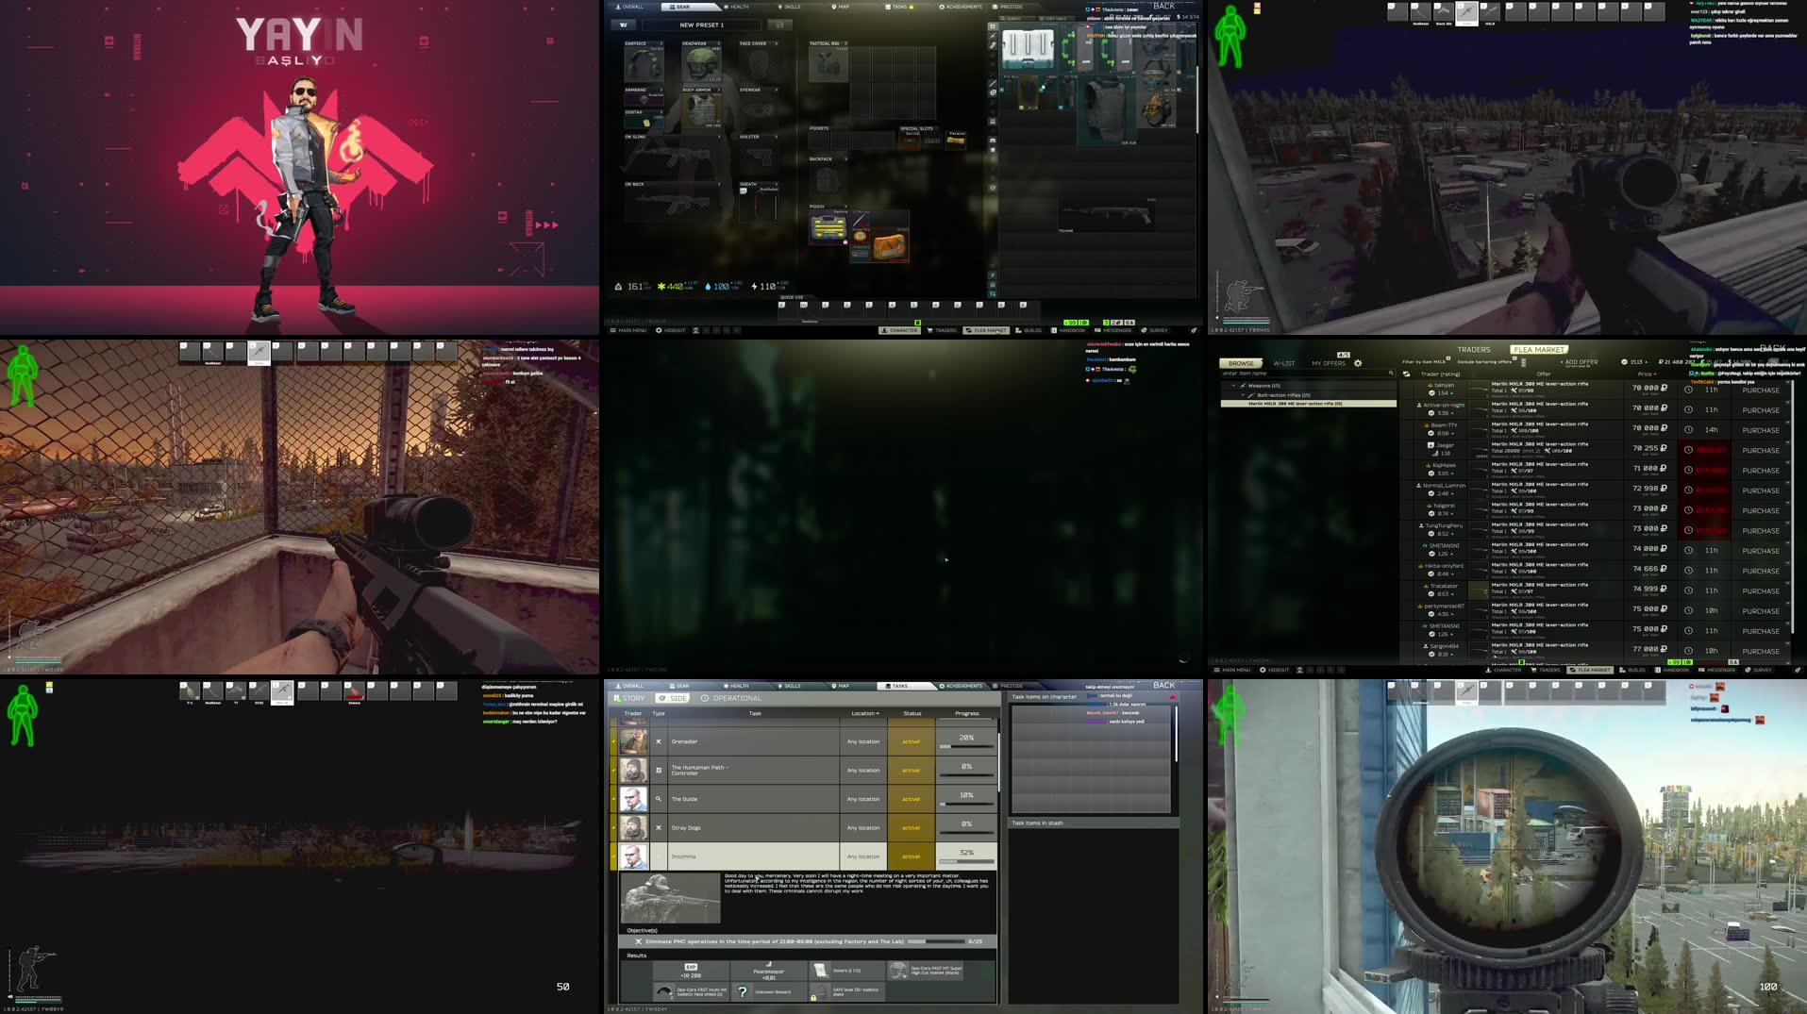This screenshot has width=1807, height=1014.
Task: Collapse the Weapons category in browse tree
Action: [1233, 385]
